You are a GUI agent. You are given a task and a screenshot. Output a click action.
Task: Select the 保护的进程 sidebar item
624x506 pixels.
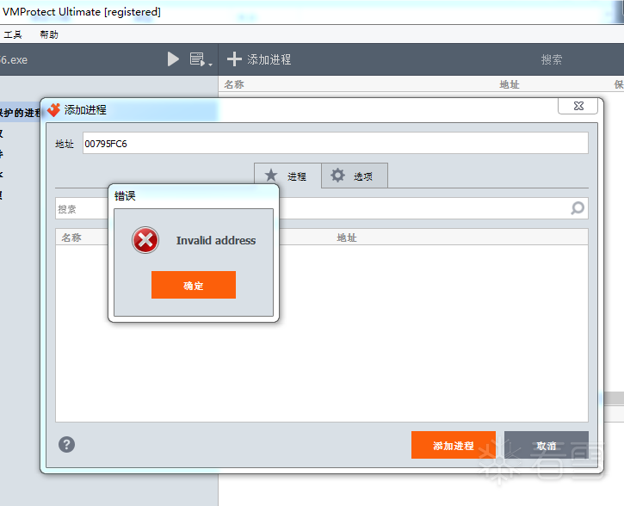[x=20, y=113]
